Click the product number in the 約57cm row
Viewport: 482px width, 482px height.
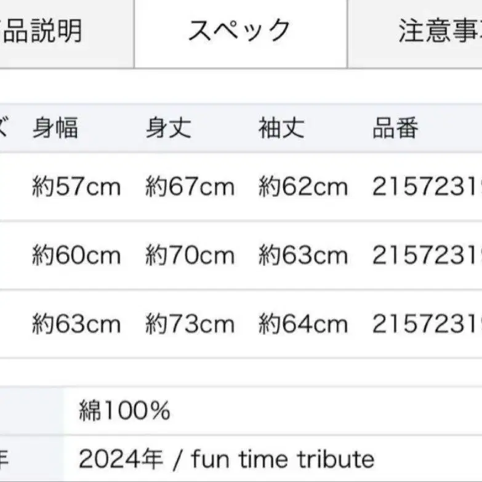pos(426,187)
